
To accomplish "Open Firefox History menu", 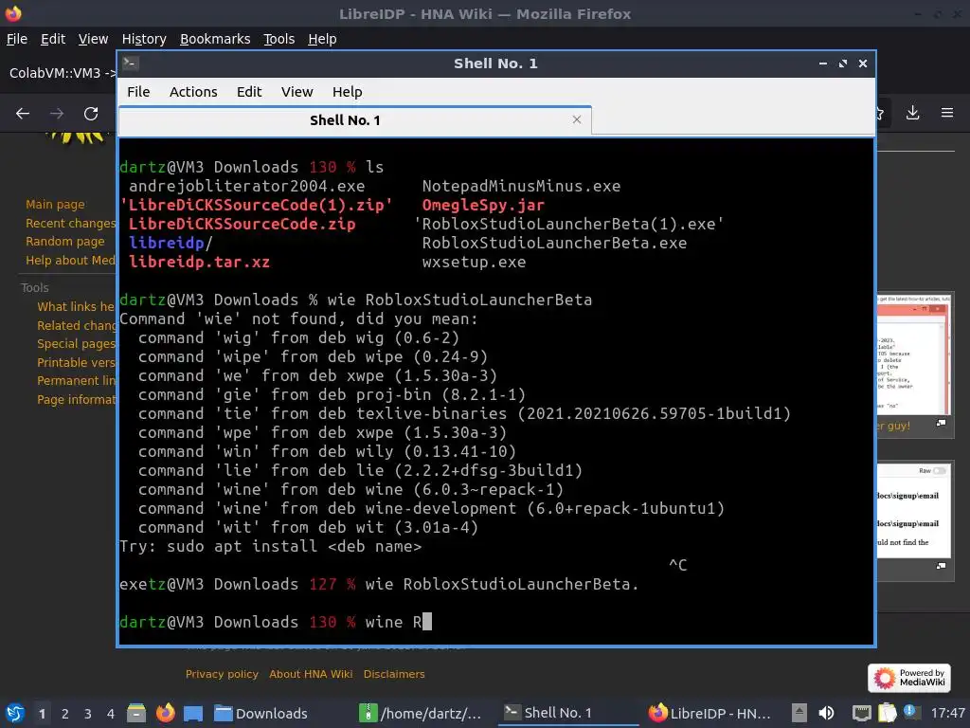I will point(144,39).
